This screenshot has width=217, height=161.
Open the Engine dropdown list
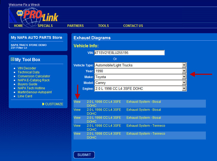click(184, 88)
